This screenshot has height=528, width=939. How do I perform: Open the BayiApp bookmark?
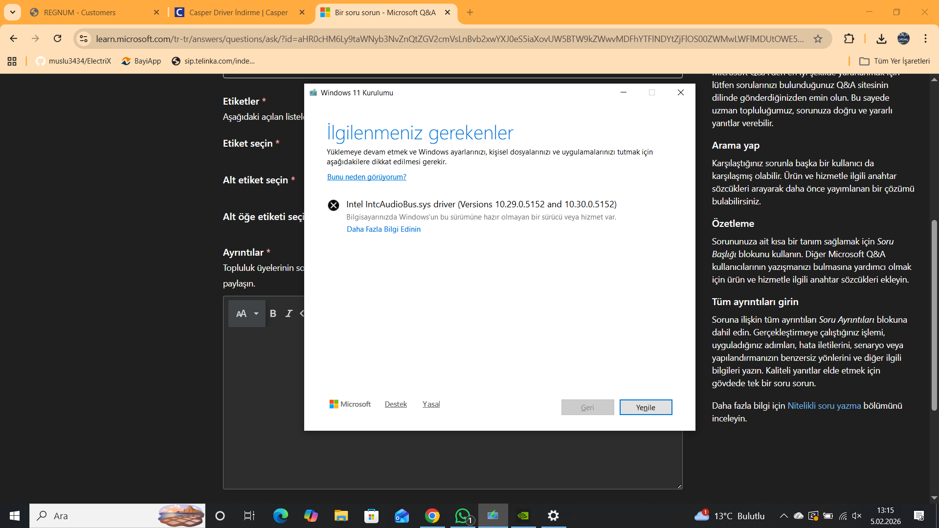141,61
